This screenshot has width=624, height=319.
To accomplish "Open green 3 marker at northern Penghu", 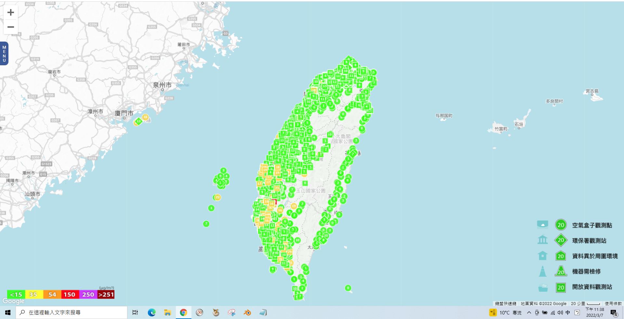I will click(x=223, y=170).
